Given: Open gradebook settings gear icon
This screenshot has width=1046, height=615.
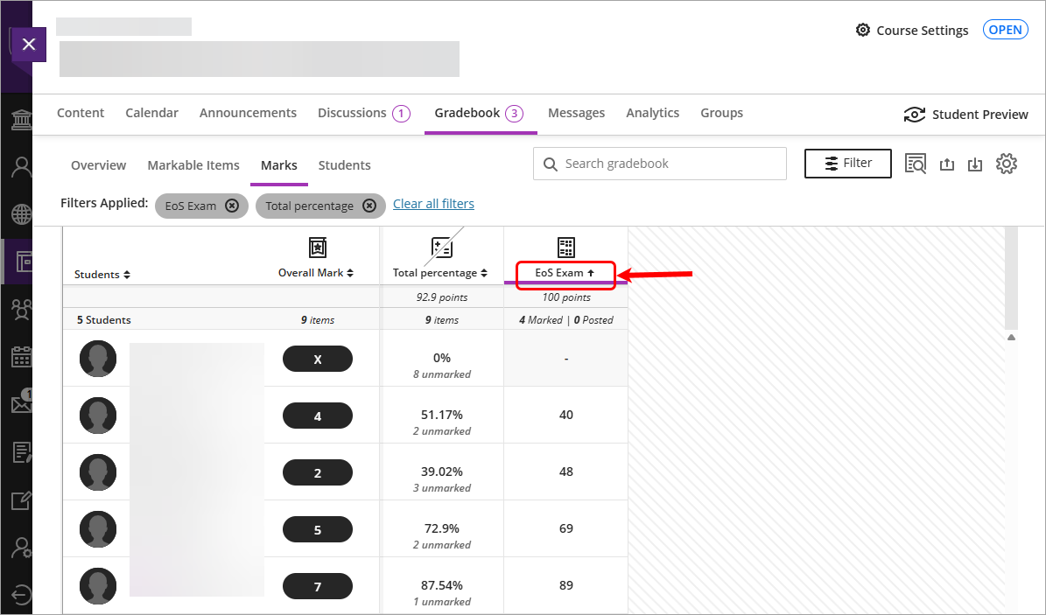Looking at the screenshot, I should (1007, 164).
